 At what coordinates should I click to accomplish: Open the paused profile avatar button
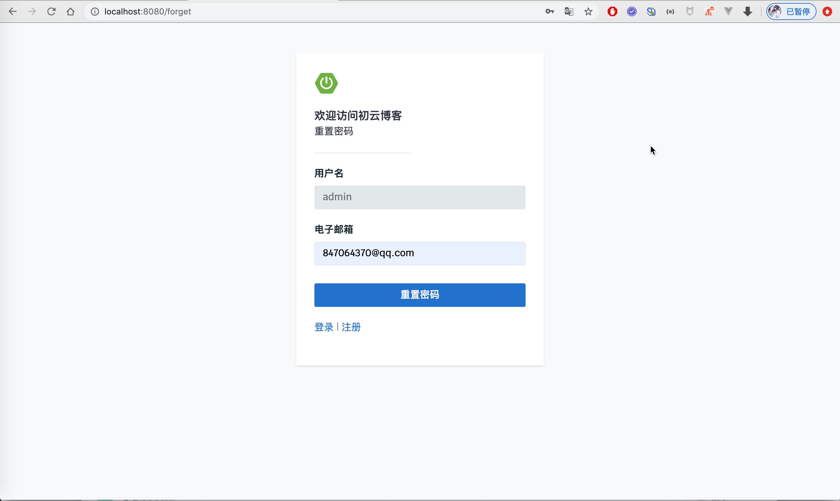pyautogui.click(x=791, y=11)
